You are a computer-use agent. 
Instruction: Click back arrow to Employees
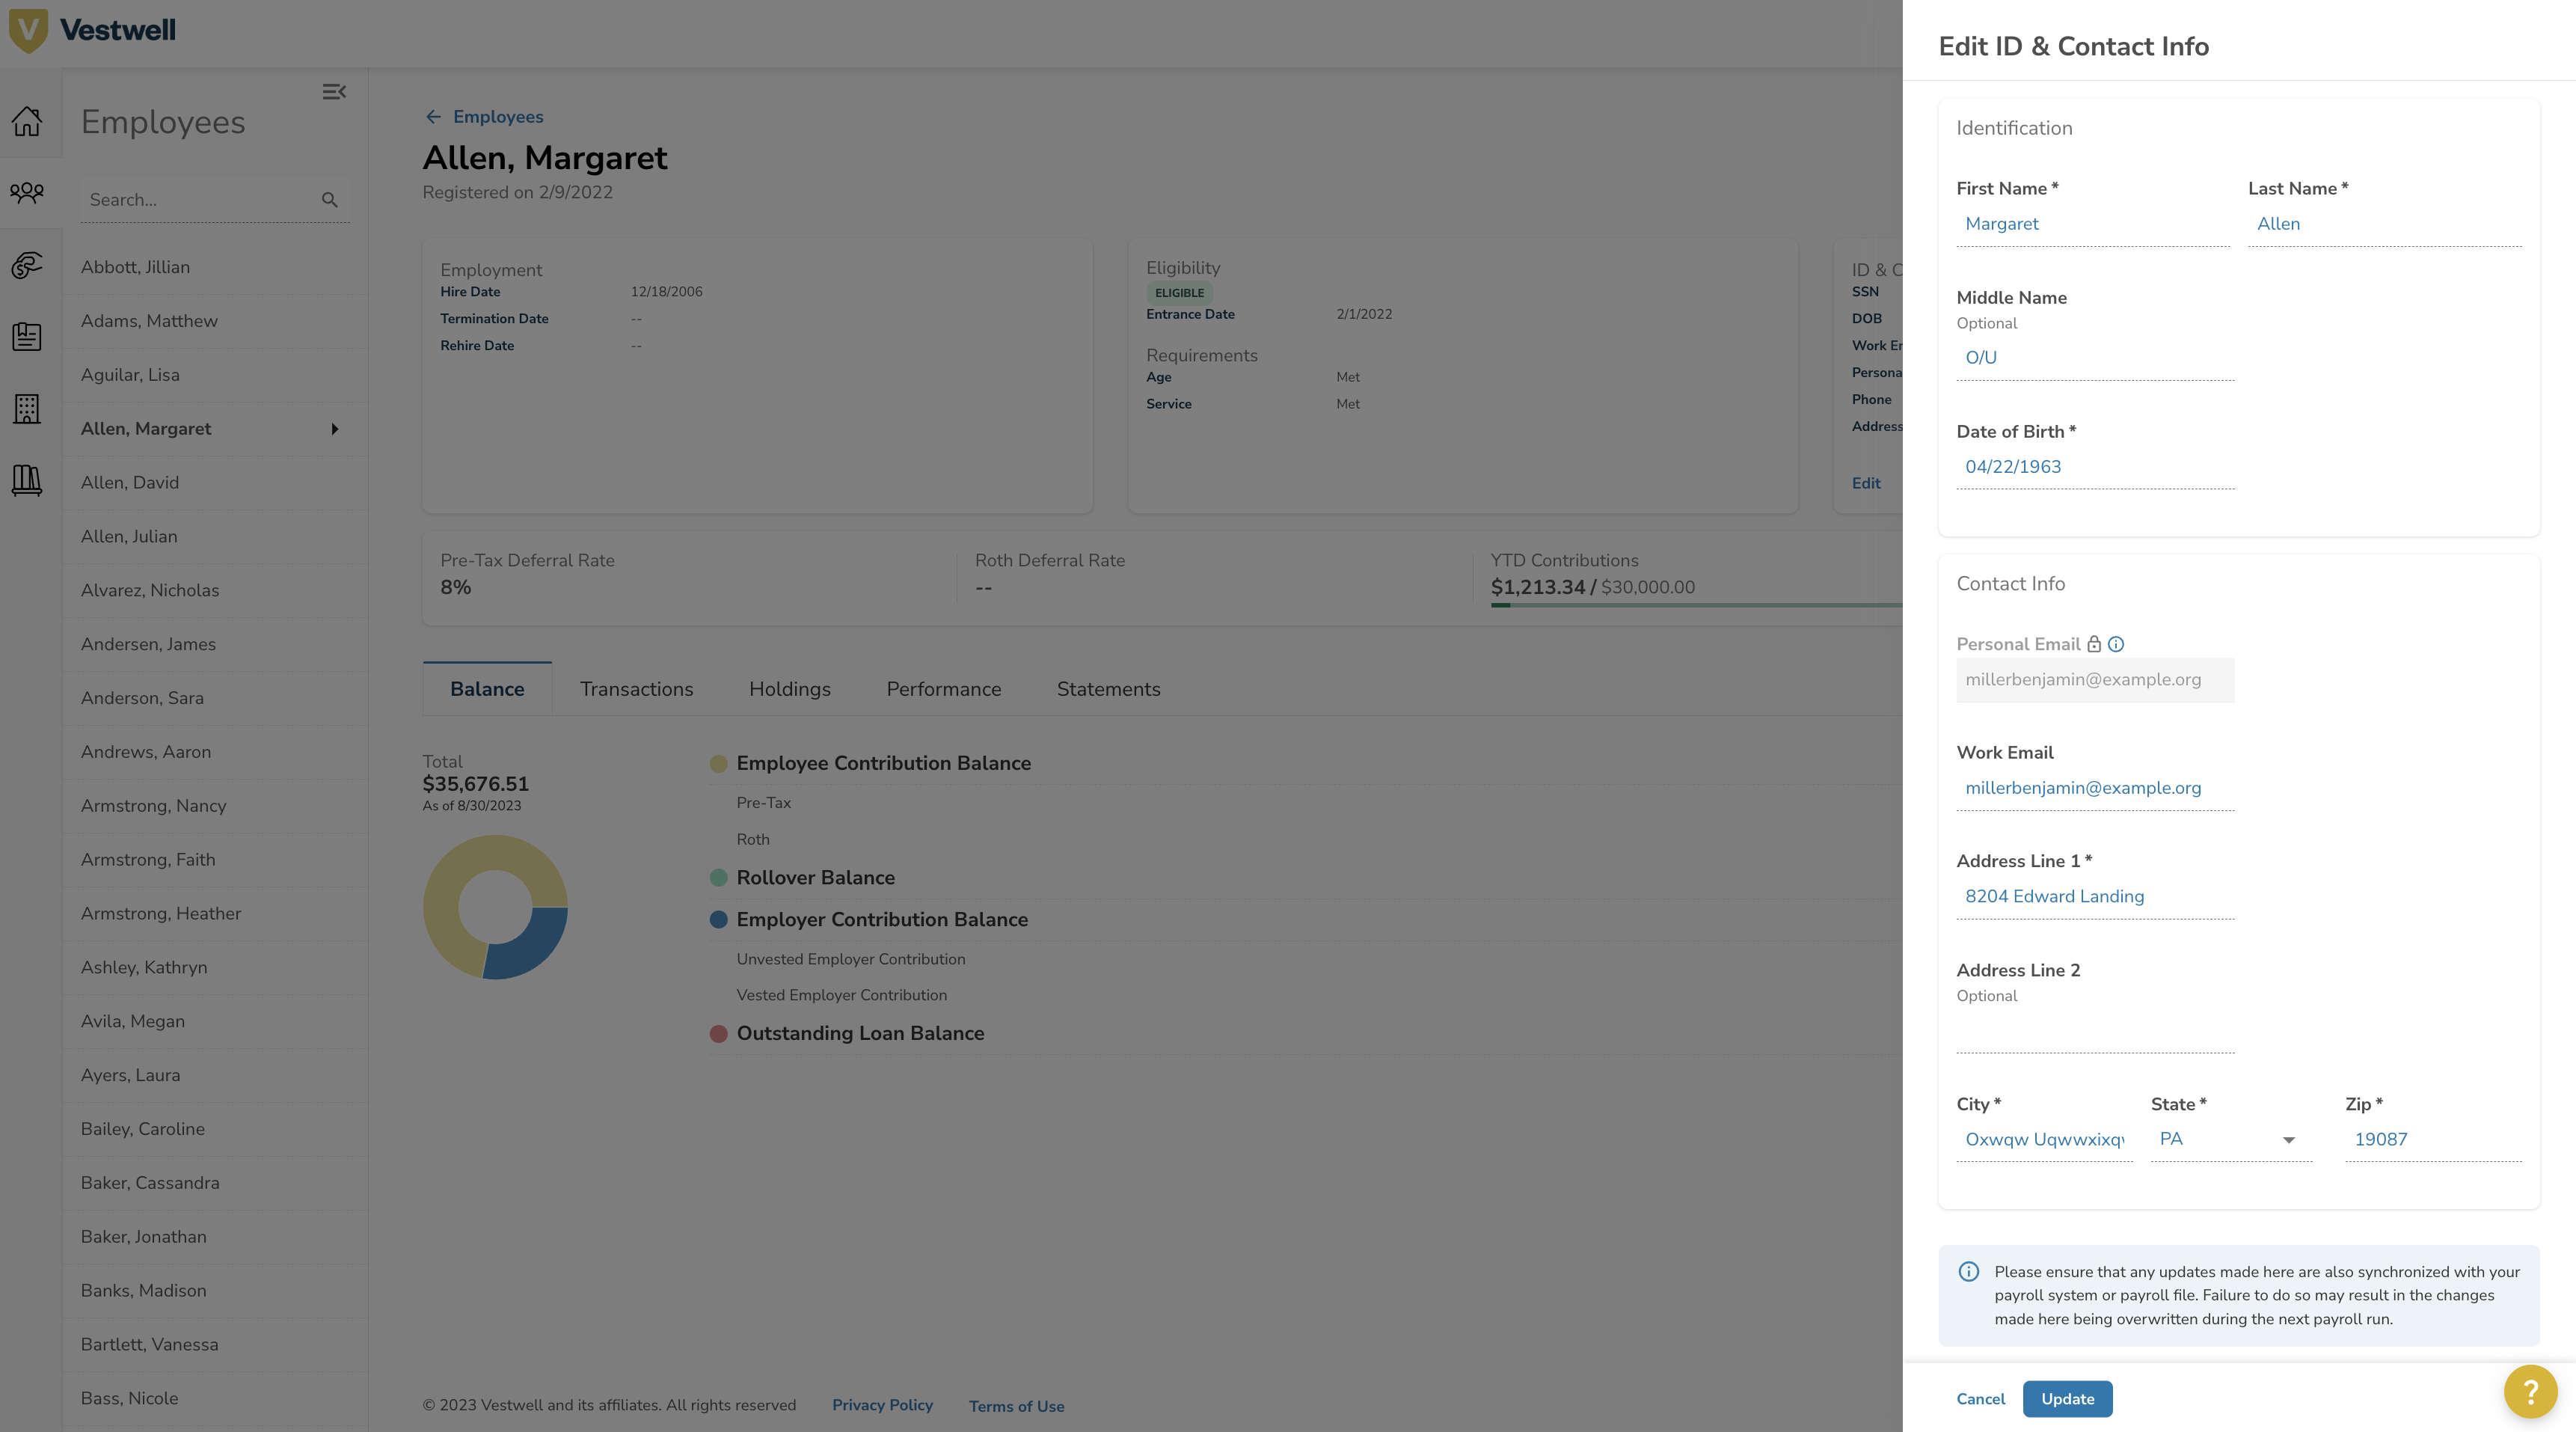tap(433, 117)
